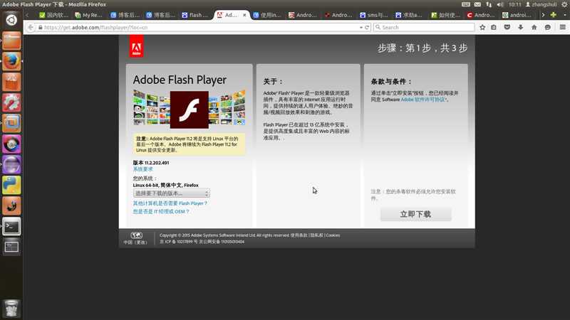Switch to the 如何使... tab
The width and height of the screenshot is (570, 320).
point(445,15)
